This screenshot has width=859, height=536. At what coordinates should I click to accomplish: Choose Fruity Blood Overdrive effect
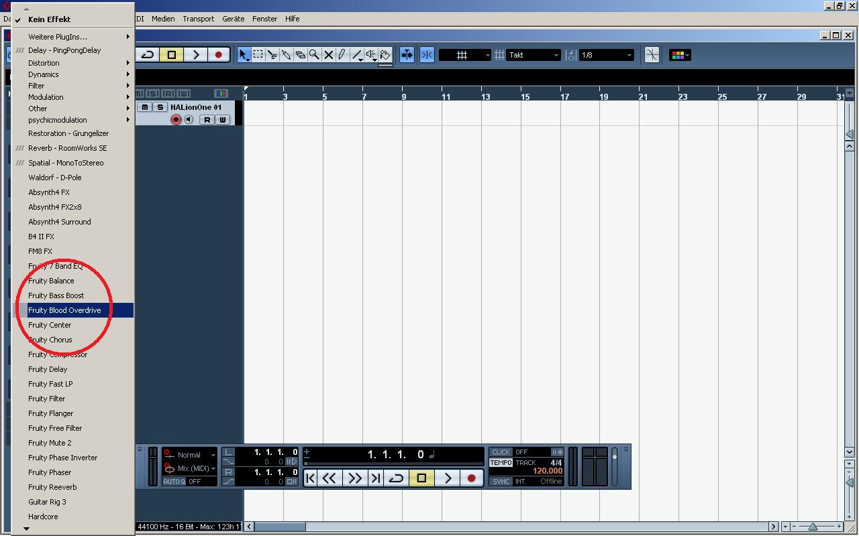(x=75, y=310)
